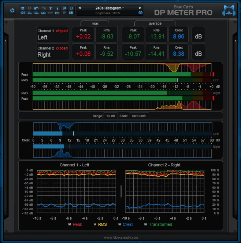
Task: Click the grayed three-dots icon in toolbar
Action: (50, 13)
